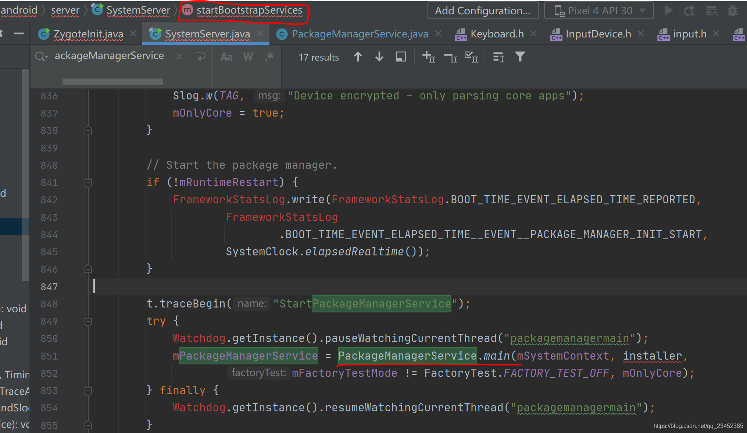Click the search field containing ackageManagerService
This screenshot has height=433, width=747.
pyautogui.click(x=109, y=56)
